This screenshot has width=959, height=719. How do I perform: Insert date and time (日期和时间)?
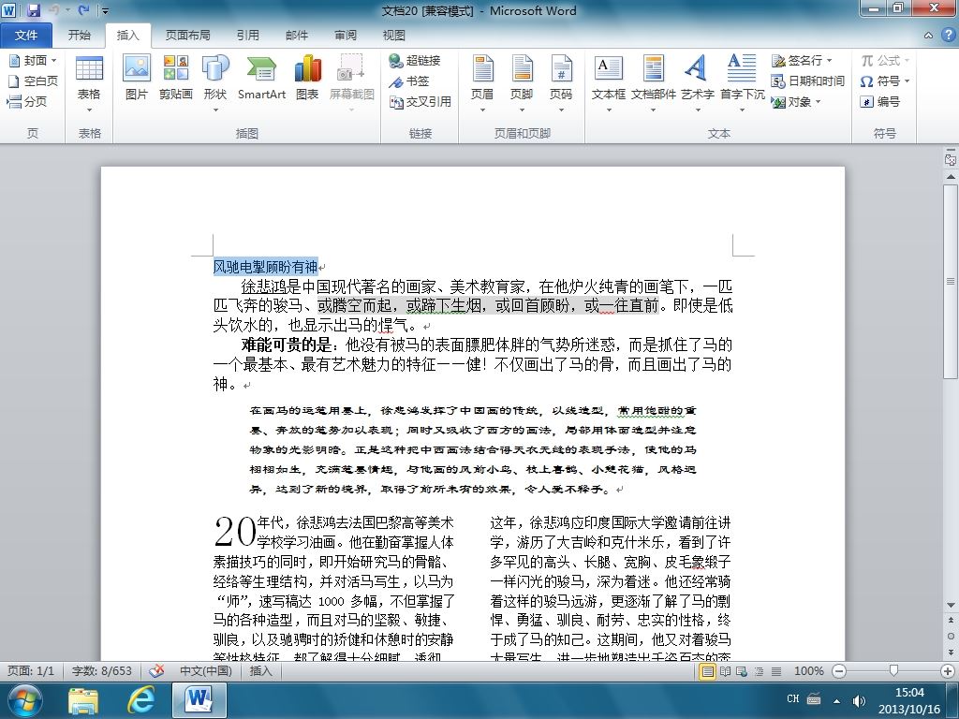(x=808, y=81)
